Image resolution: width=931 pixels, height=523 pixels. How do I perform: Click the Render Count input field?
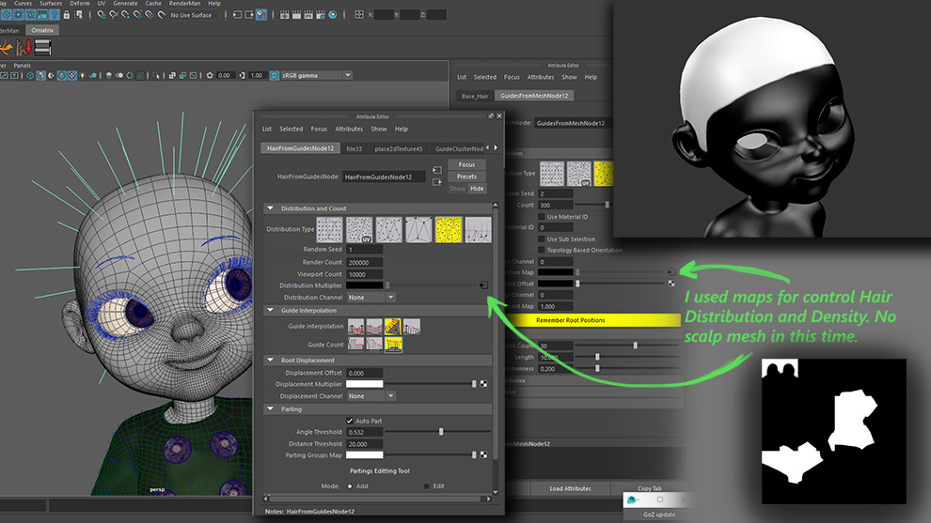(365, 262)
